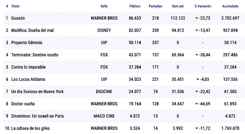Open Maléfica: Dueña del mal row title
Image resolution: width=245 pixels, height=134 pixels.
(x=33, y=30)
